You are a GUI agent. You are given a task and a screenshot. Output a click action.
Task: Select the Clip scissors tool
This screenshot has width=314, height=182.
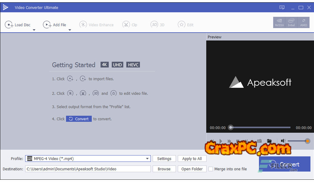pos(130,25)
